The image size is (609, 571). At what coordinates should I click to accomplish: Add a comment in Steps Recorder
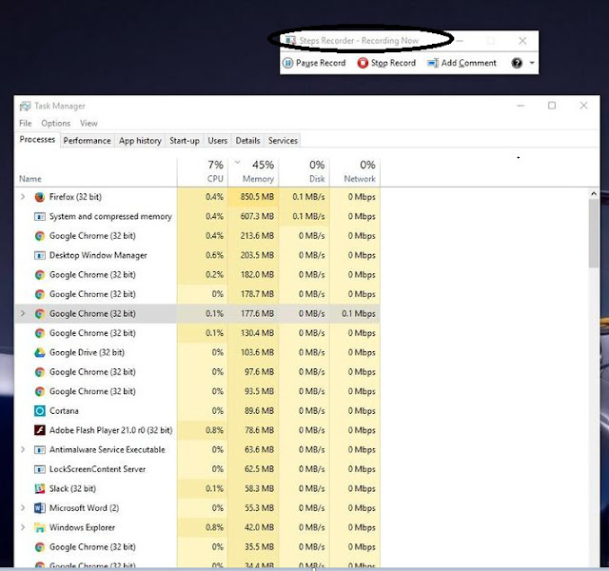tap(462, 63)
